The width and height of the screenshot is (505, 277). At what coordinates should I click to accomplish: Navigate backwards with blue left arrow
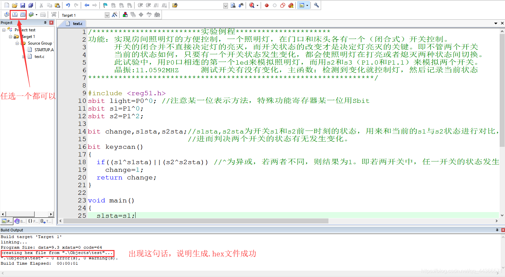(87, 5)
